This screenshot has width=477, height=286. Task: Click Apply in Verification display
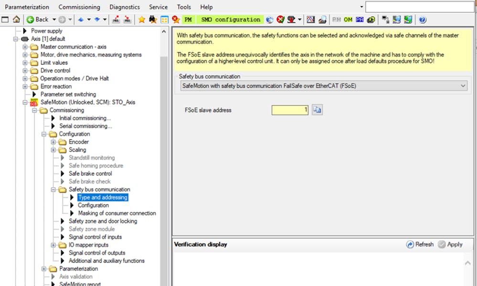point(451,244)
